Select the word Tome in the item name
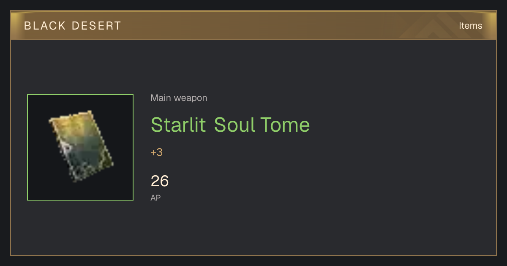Image resolution: width=507 pixels, height=266 pixels. click(x=285, y=125)
